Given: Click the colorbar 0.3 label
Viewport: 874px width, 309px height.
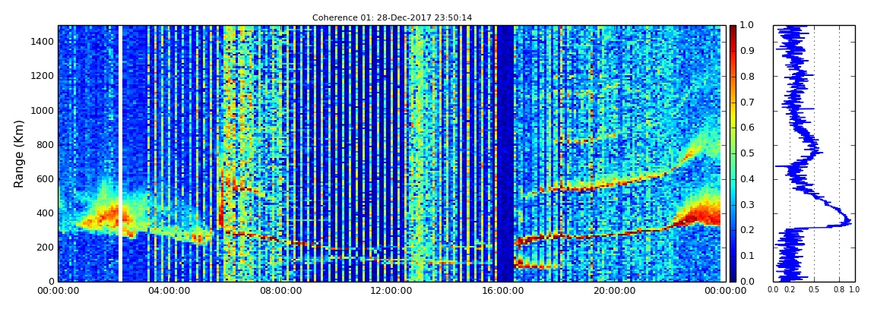Looking at the screenshot, I should pyautogui.click(x=747, y=204).
